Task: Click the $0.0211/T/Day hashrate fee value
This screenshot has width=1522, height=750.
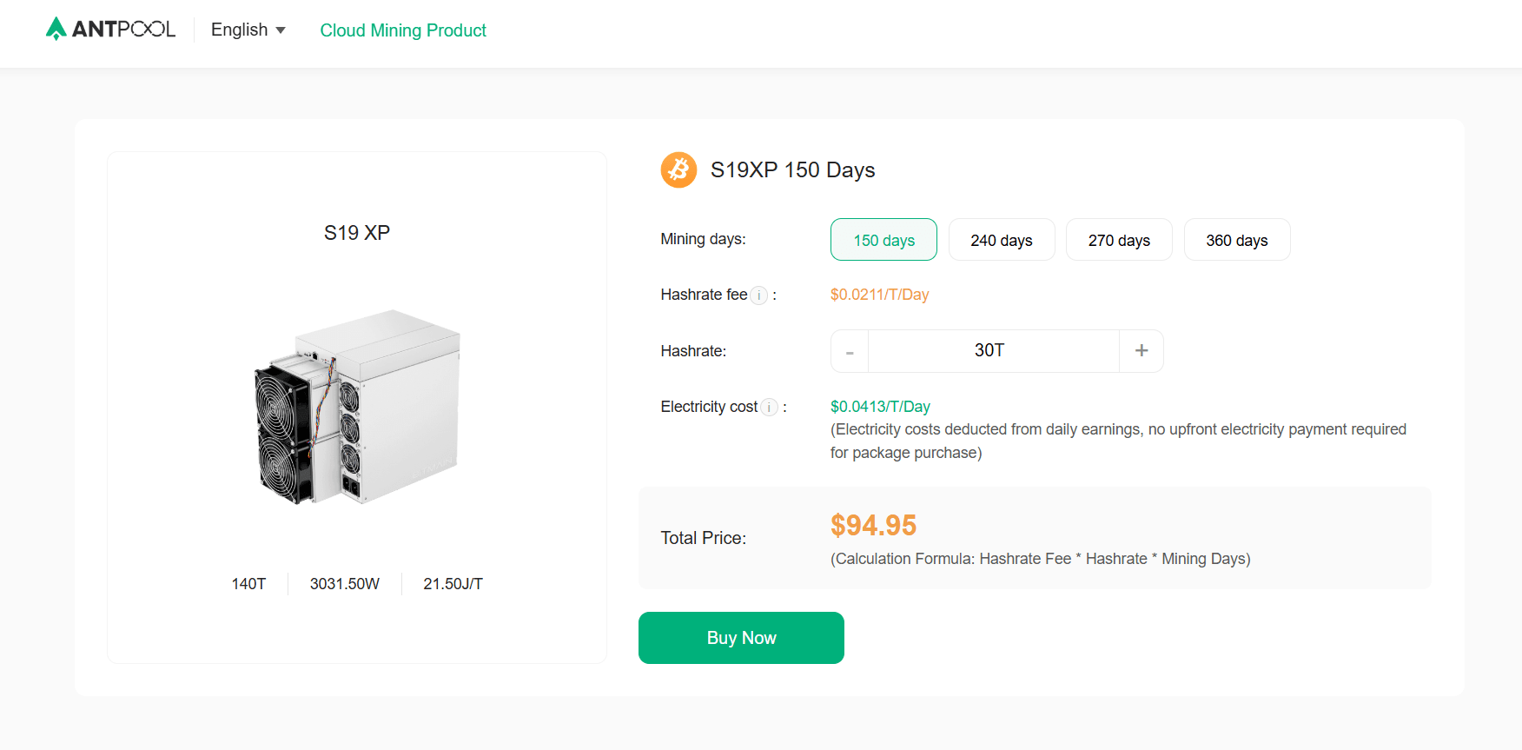Action: tap(879, 295)
